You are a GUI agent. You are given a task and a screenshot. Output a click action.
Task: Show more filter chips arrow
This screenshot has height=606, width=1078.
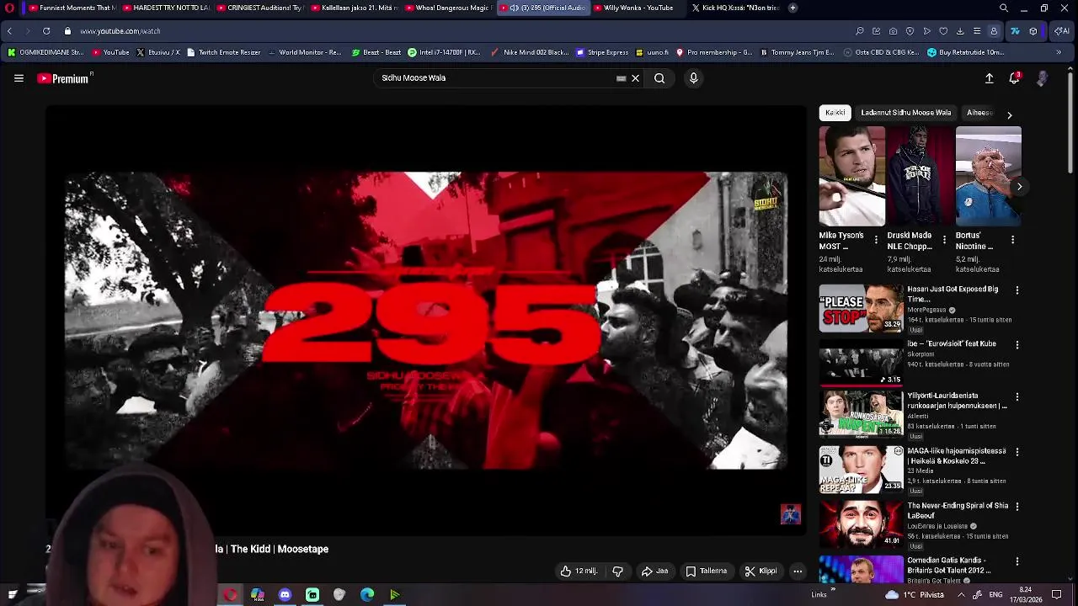[x=1009, y=114]
